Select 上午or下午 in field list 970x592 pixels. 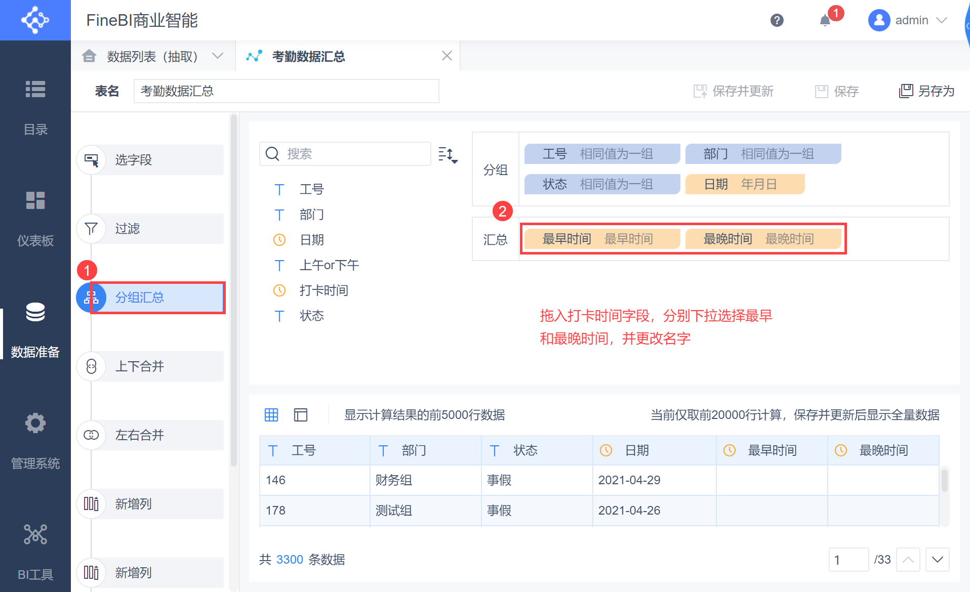[x=329, y=265]
